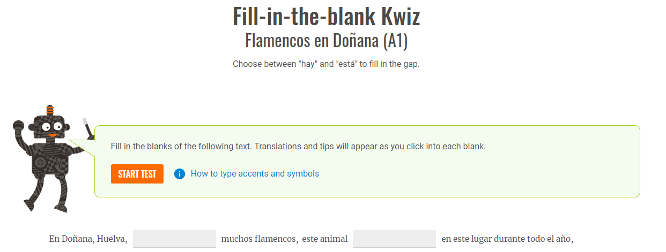Click the robot's orange striped antenna
This screenshot has width=666, height=252.
(50, 110)
